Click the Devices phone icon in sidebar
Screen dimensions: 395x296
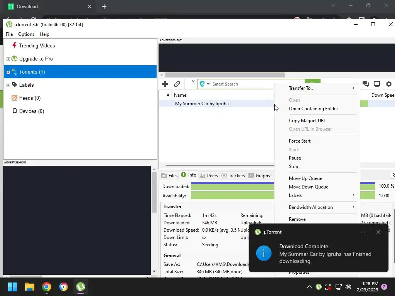pos(15,111)
